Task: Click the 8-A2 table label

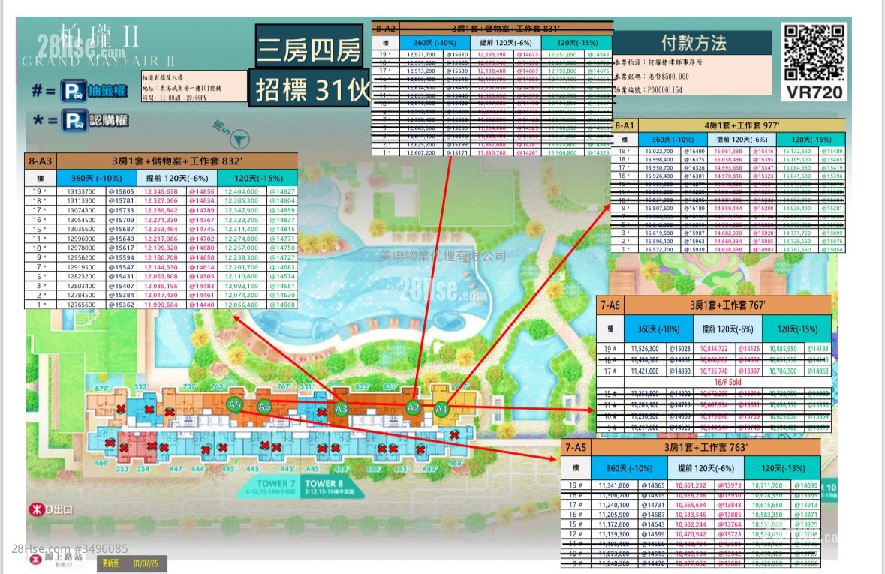Action: coord(386,28)
